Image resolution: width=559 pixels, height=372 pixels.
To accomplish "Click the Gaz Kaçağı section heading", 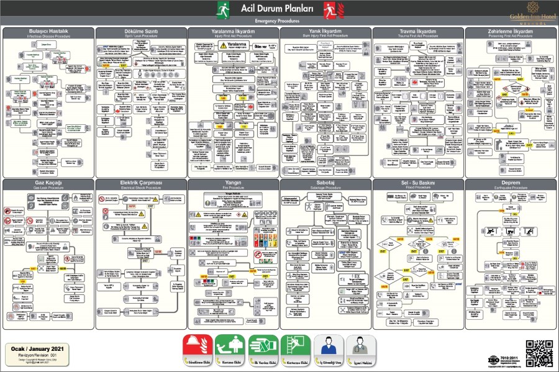I will tap(48, 184).
